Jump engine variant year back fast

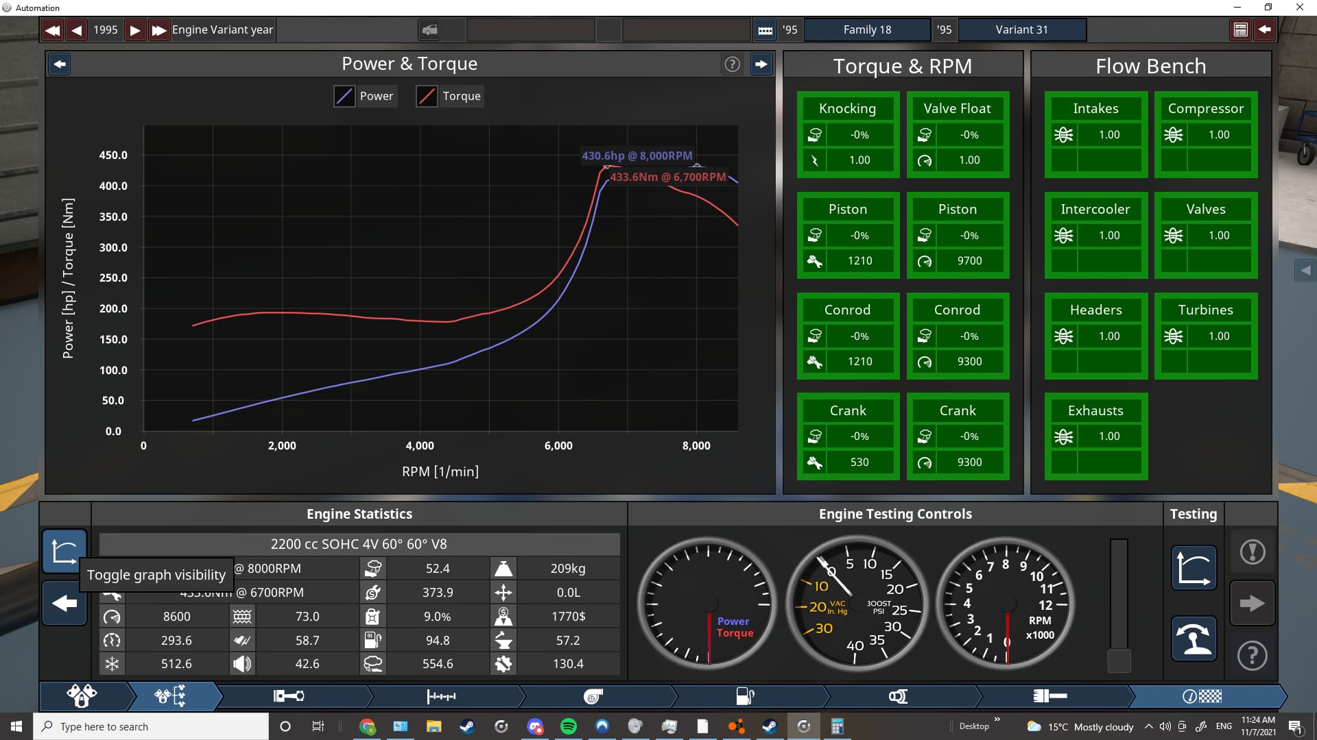pos(52,30)
